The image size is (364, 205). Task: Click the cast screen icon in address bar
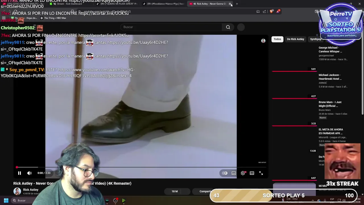point(258,11)
